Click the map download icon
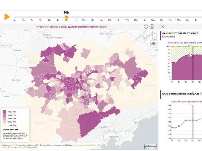 (152, 27)
